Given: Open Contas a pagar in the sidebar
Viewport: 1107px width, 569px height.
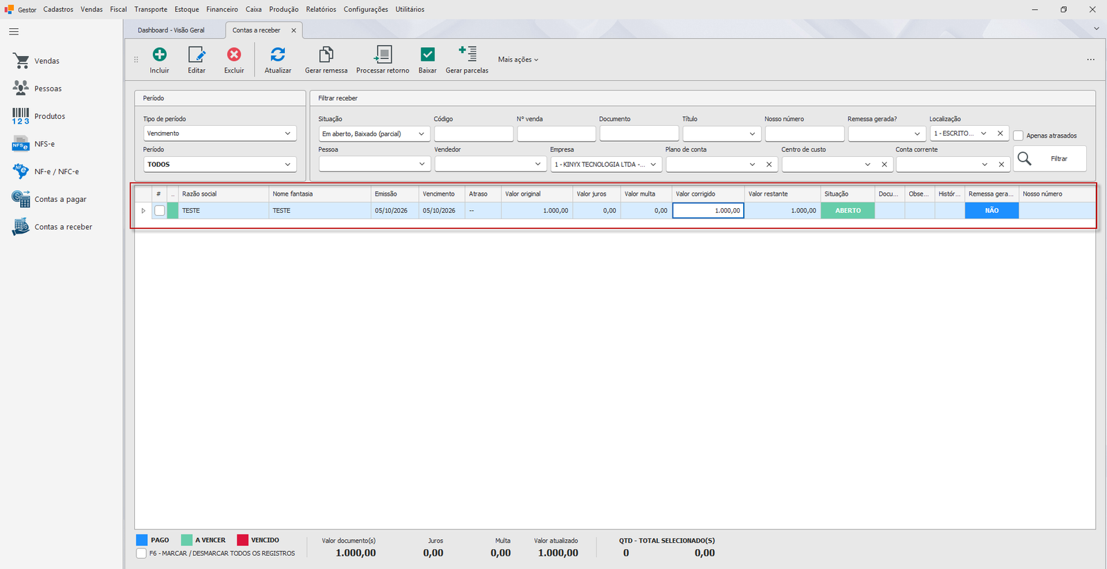Looking at the screenshot, I should (x=60, y=199).
